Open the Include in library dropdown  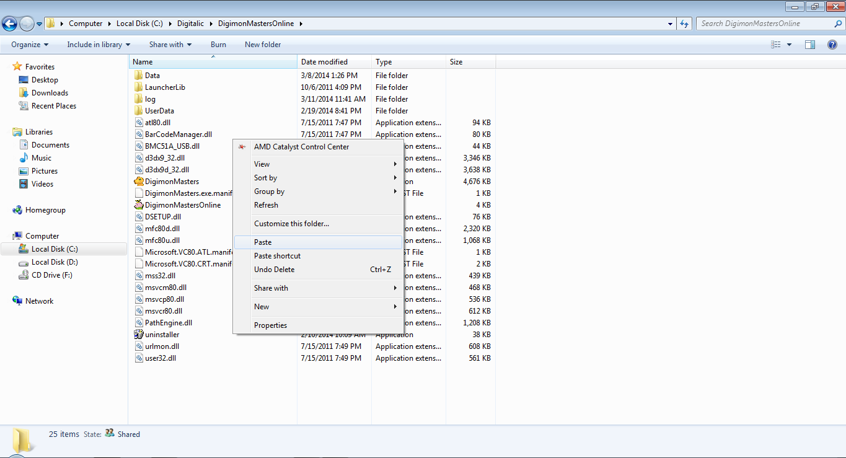click(99, 45)
